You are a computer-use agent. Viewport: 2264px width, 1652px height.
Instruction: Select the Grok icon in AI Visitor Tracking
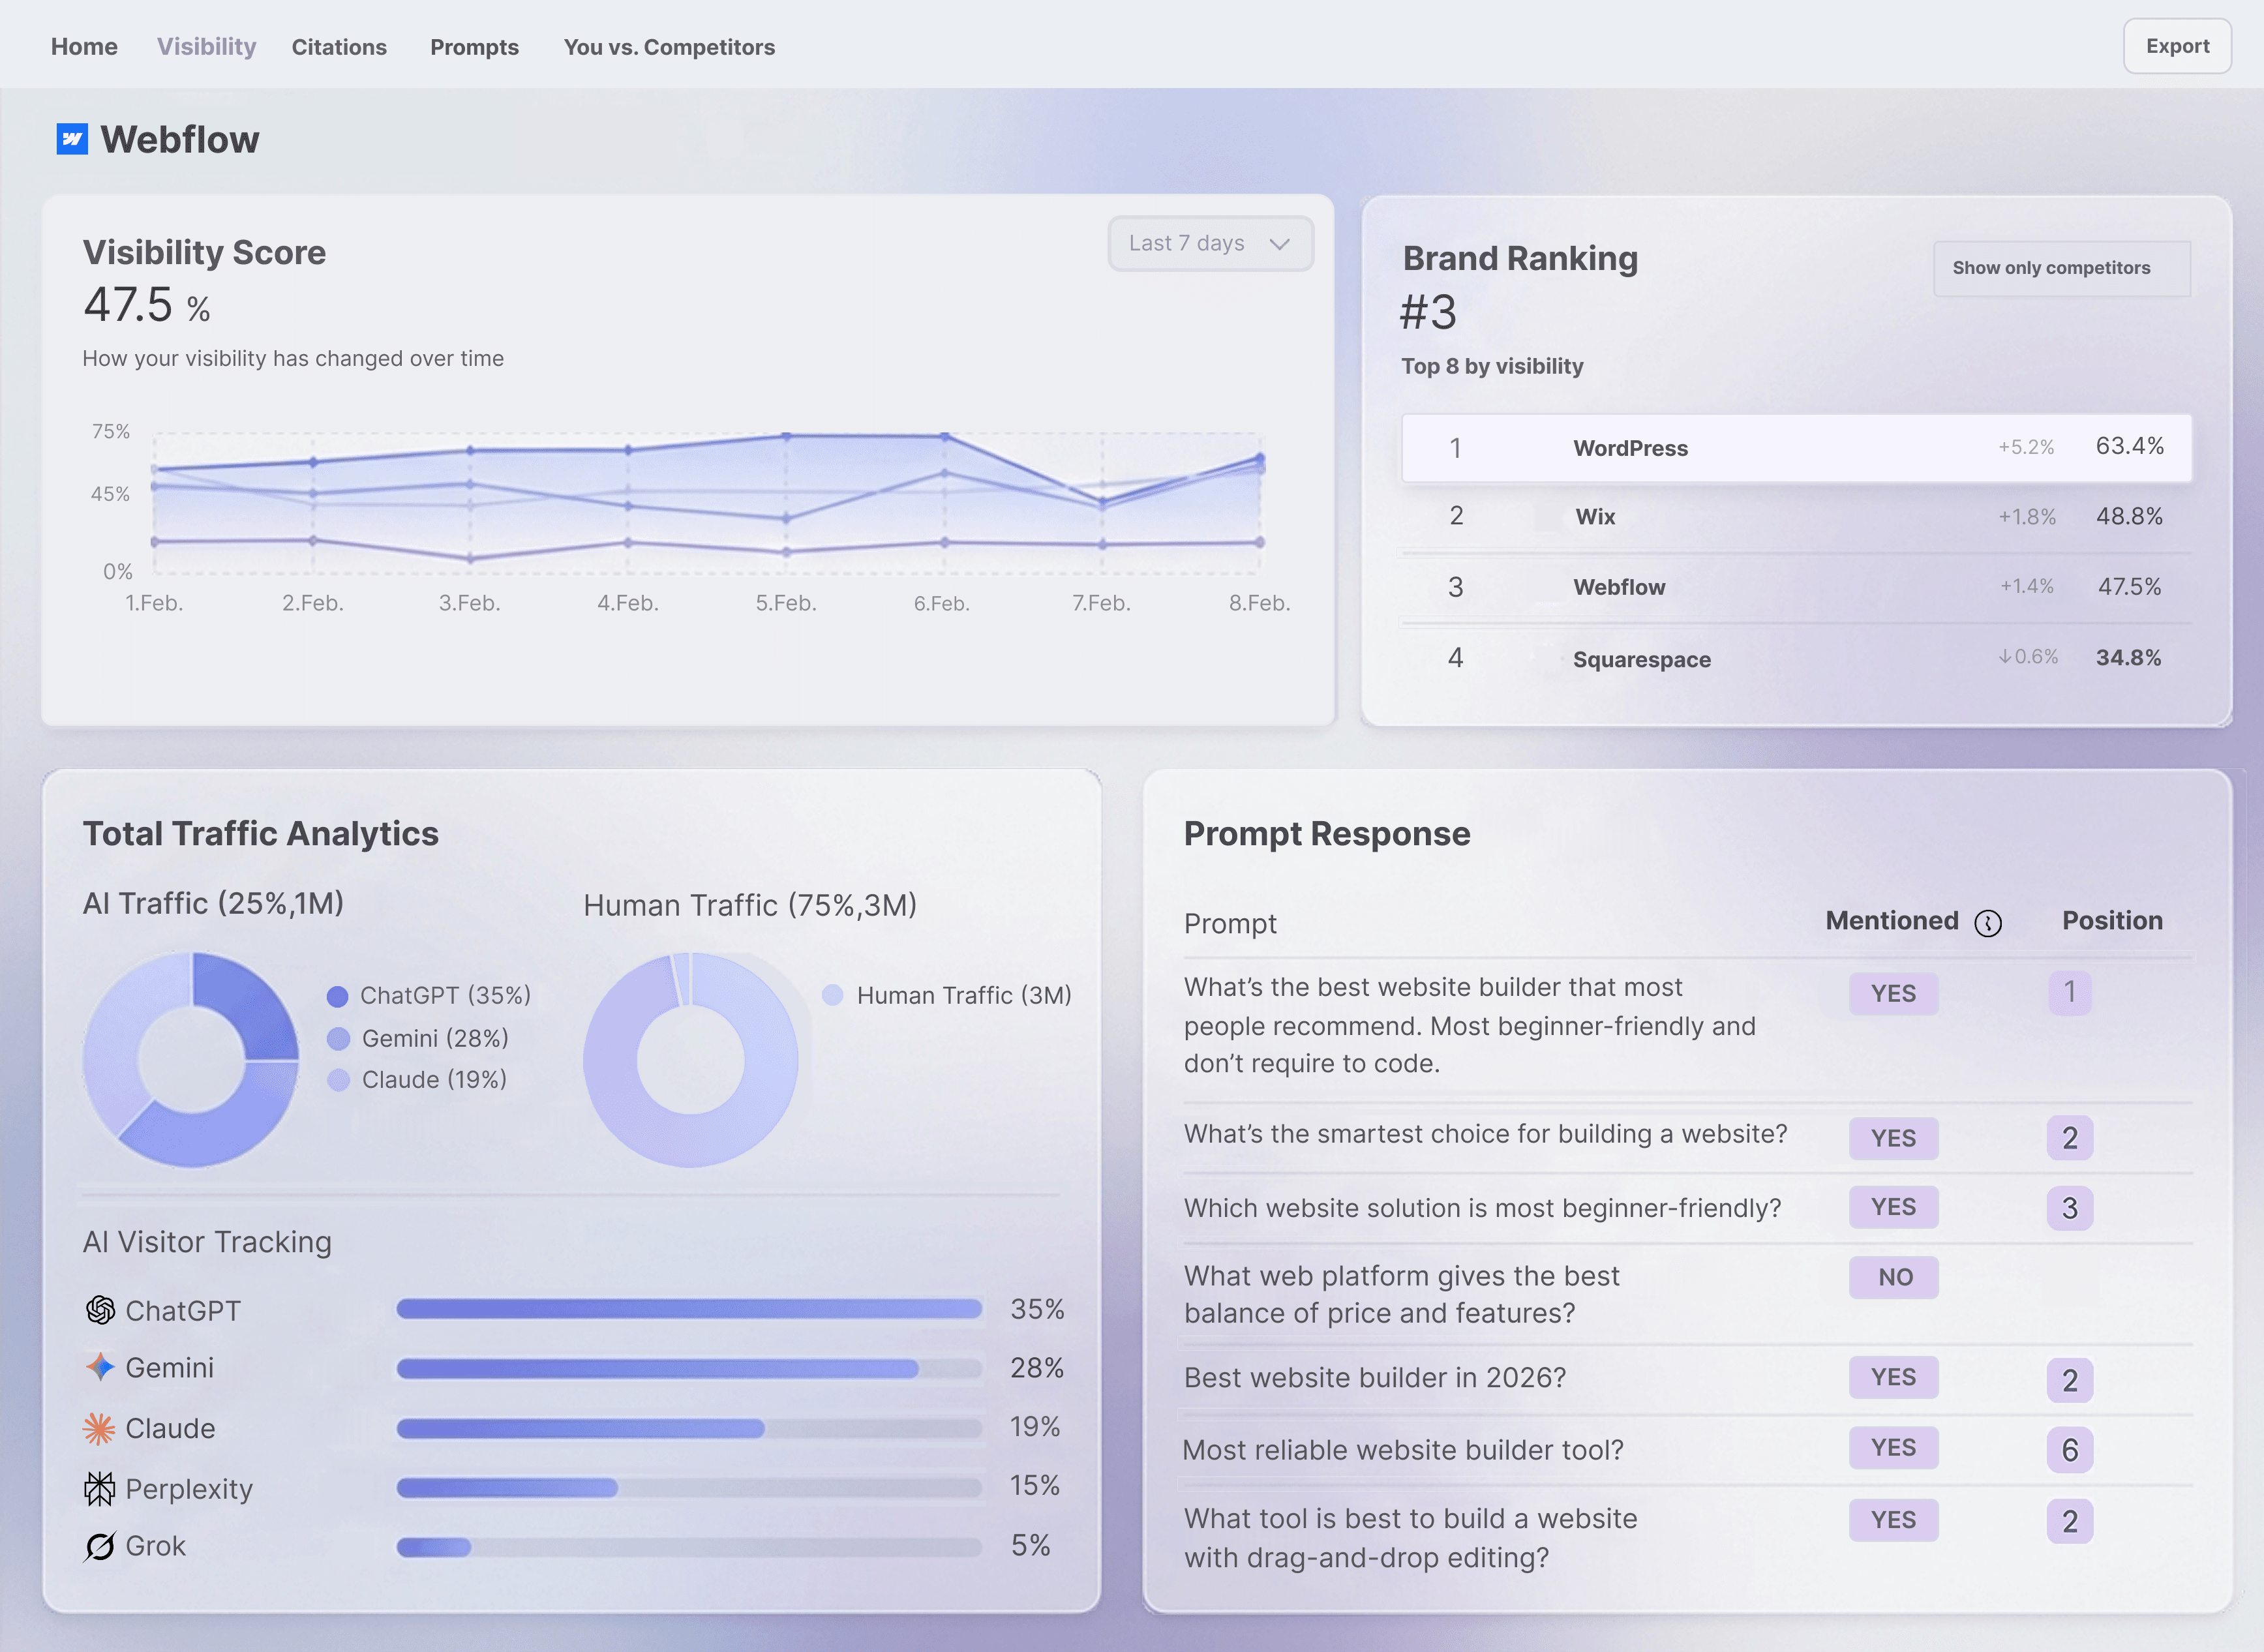tap(99, 1546)
